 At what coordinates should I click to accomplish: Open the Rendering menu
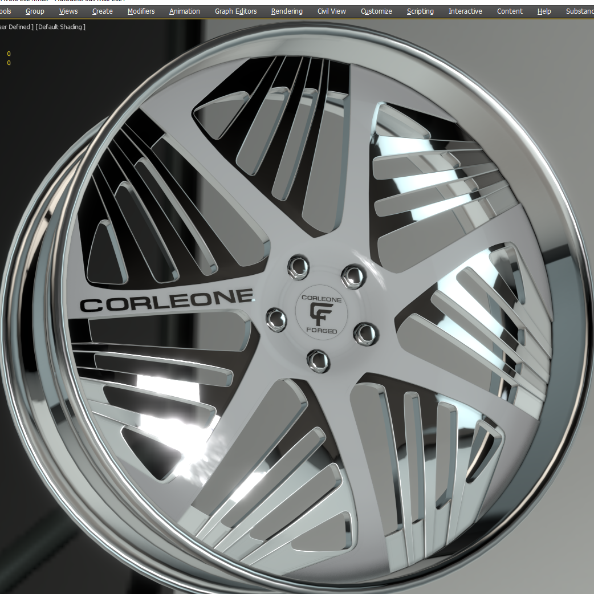point(287,11)
